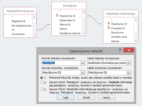Screen dimensions: 142x106
Task: Close the Savienojuma rekvizīti dialog
Action: pyautogui.click(x=129, y=50)
